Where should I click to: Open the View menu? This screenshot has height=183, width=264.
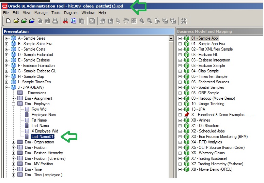pyautogui.click(x=27, y=13)
